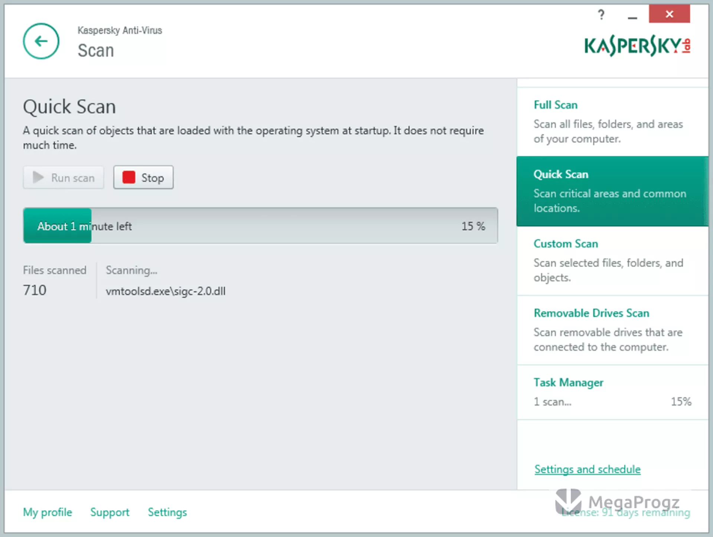Choose Removable Drives Scan
713x537 pixels.
point(613,330)
